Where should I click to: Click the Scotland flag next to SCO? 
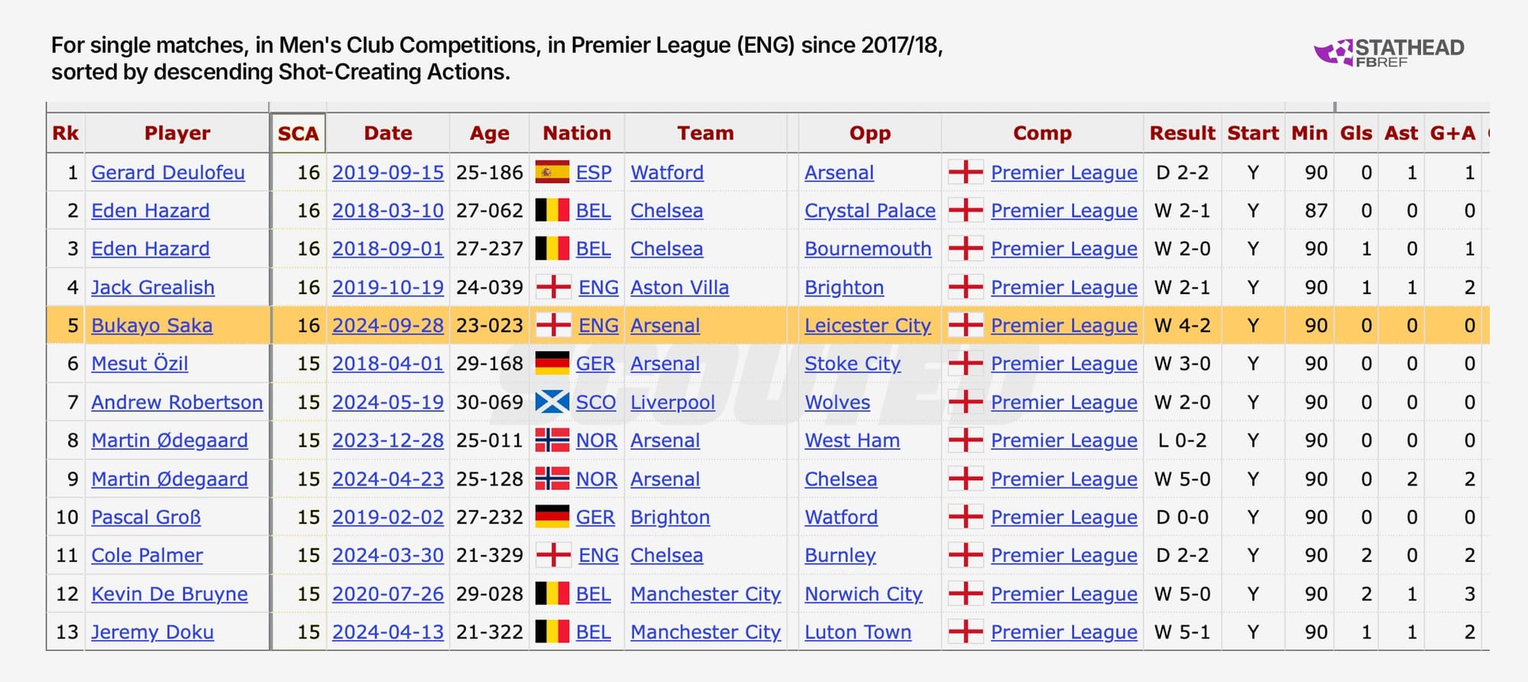pos(552,402)
